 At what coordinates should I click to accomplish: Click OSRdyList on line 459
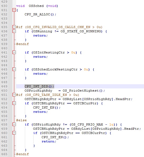(81, 129)
